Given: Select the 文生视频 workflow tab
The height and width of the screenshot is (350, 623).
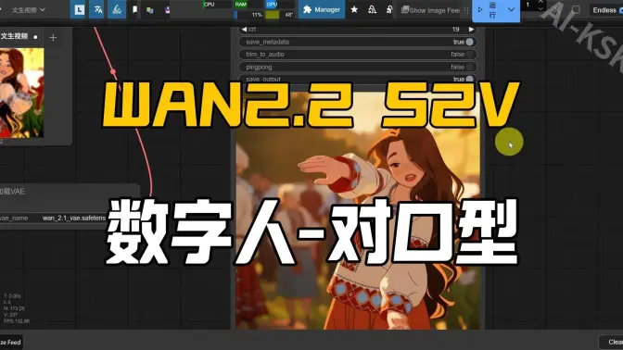Looking at the screenshot, I should point(19,36).
